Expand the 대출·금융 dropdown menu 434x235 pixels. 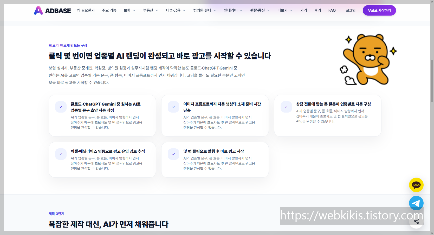coord(176,10)
